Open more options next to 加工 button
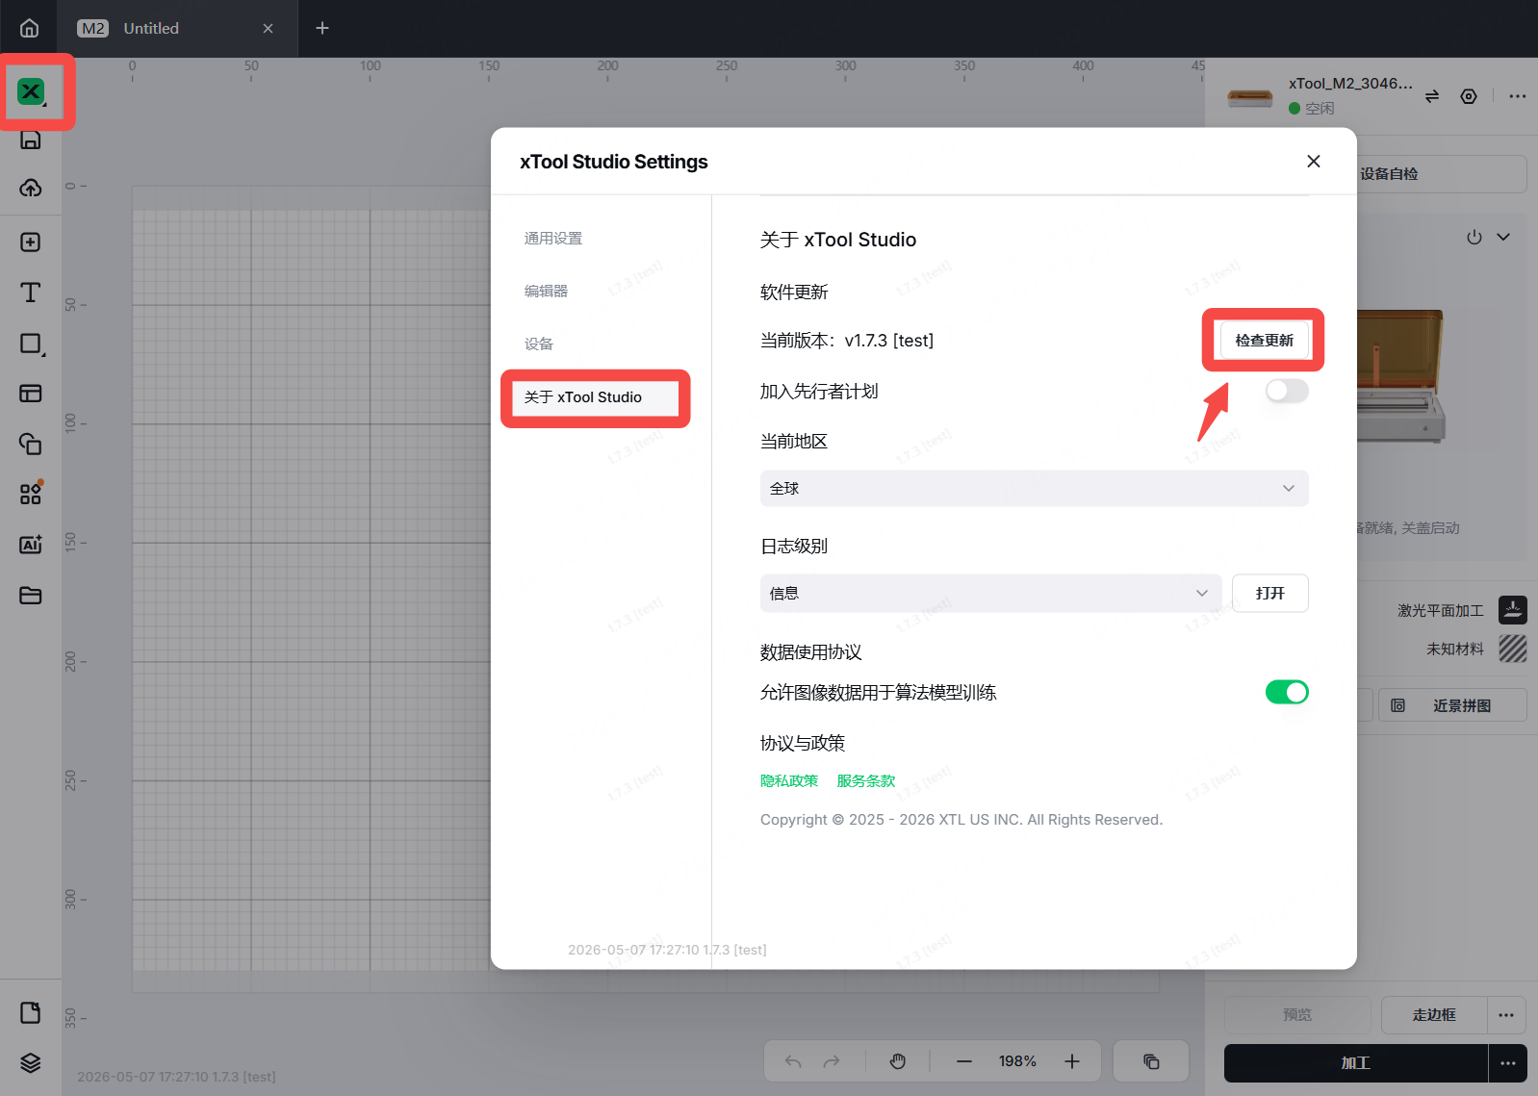This screenshot has height=1096, width=1538. [1508, 1063]
